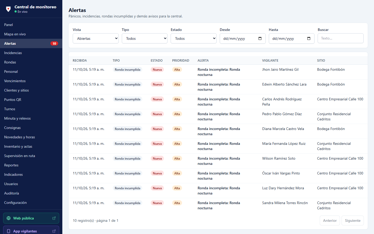This screenshot has height=234, width=374.
Task: Click vigilante name Edwin Alberto Sánchez Lara
Action: [x=284, y=84]
